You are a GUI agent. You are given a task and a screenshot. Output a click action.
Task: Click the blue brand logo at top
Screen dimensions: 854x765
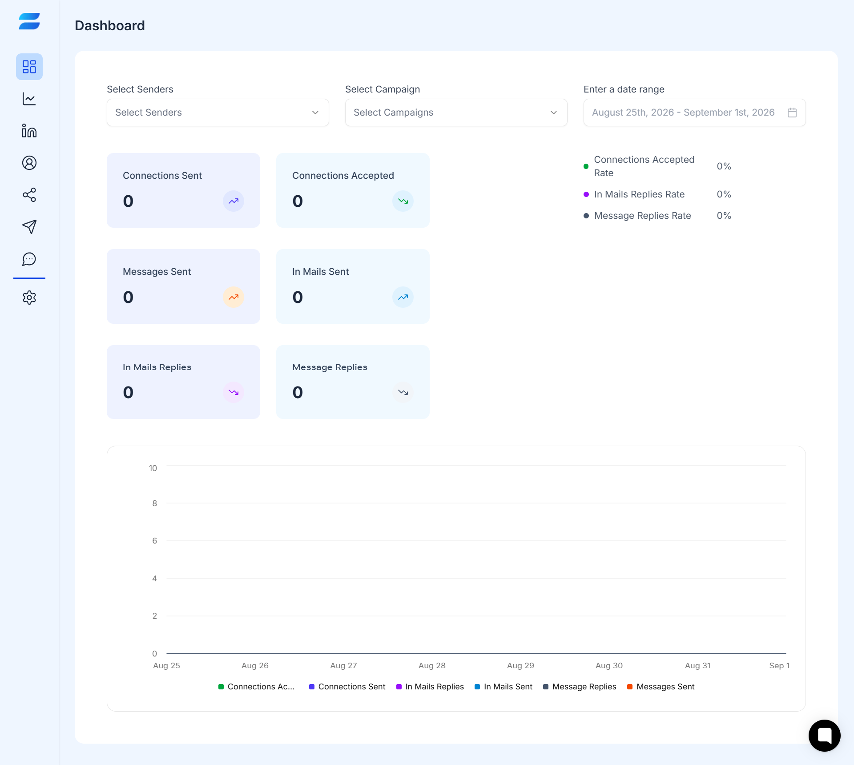pos(29,21)
